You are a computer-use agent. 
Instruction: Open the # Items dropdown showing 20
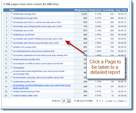pos(66,101)
